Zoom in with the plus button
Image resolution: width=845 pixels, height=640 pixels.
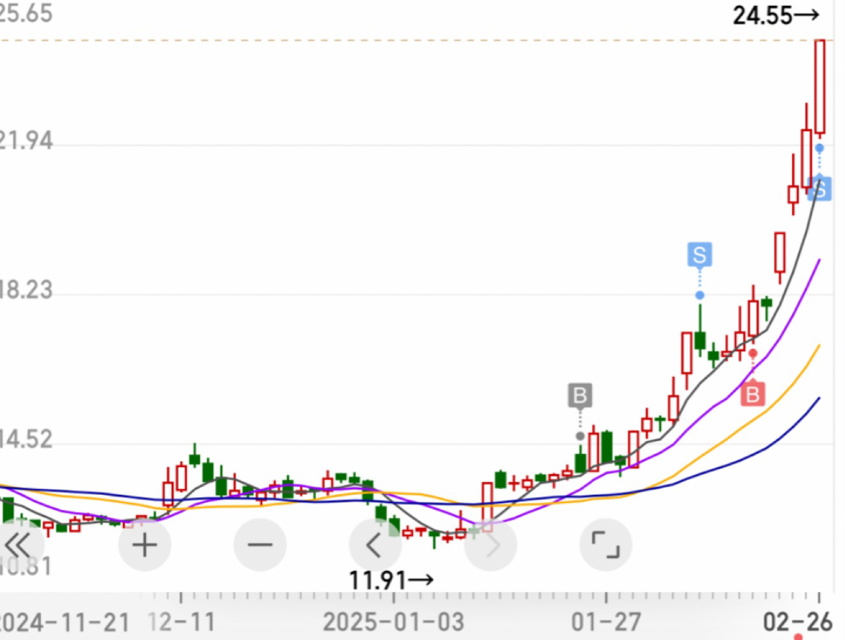pyautogui.click(x=145, y=545)
